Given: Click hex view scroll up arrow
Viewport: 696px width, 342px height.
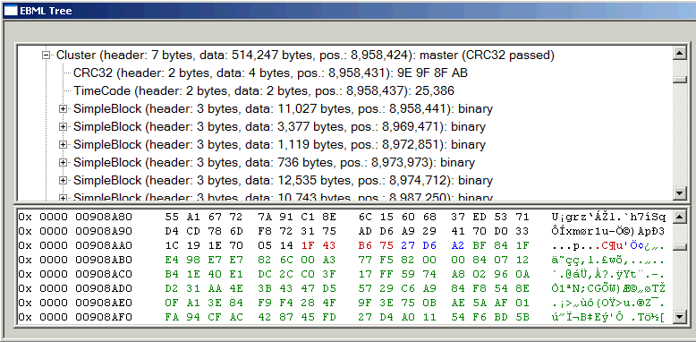Looking at the screenshot, I should click(x=680, y=218).
